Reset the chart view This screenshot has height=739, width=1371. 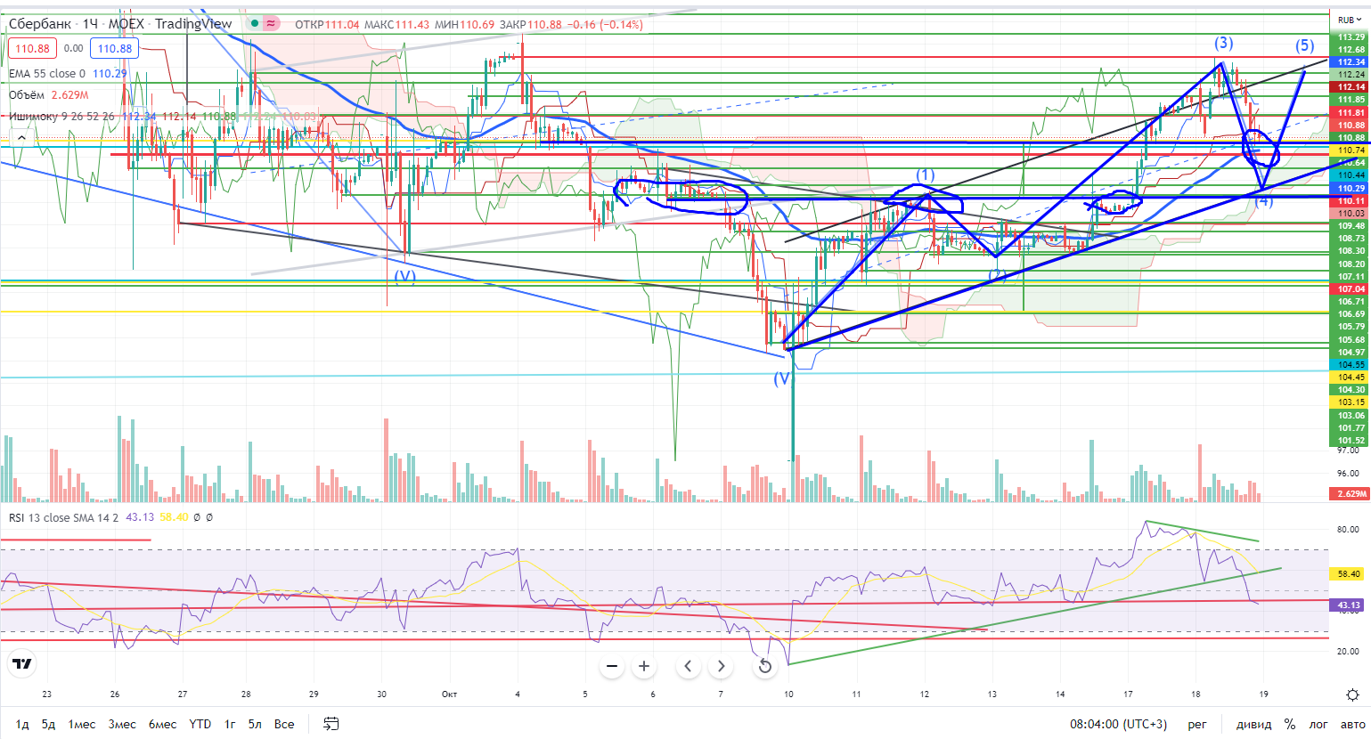tap(764, 666)
